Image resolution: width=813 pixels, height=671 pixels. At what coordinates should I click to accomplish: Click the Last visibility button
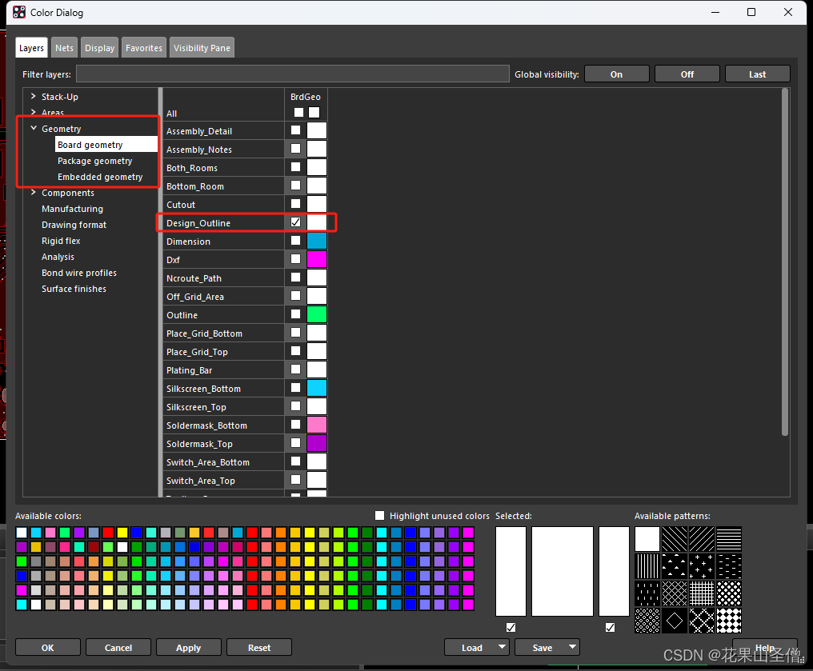758,74
